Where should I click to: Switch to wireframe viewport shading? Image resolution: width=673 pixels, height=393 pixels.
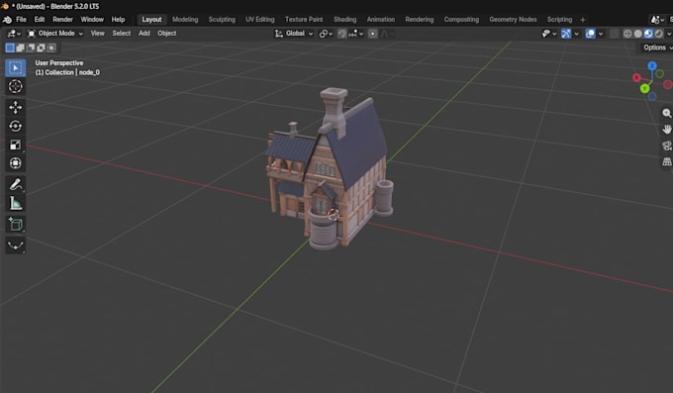pos(627,34)
